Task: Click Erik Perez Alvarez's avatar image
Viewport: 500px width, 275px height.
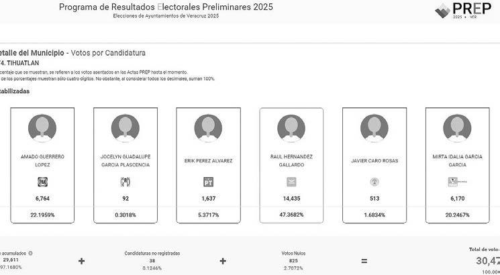Action: 208,127
